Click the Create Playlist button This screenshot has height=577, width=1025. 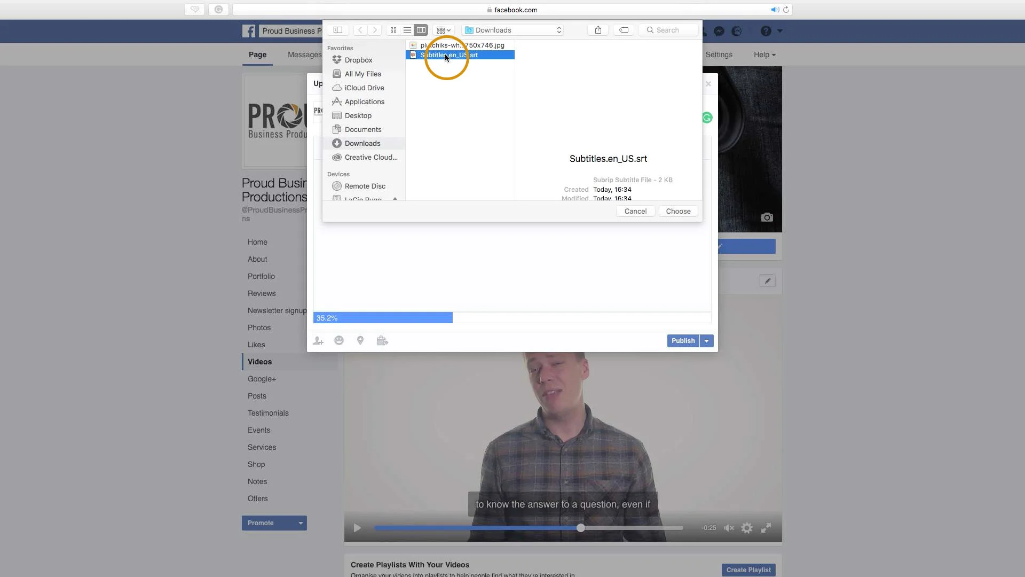[748, 570]
